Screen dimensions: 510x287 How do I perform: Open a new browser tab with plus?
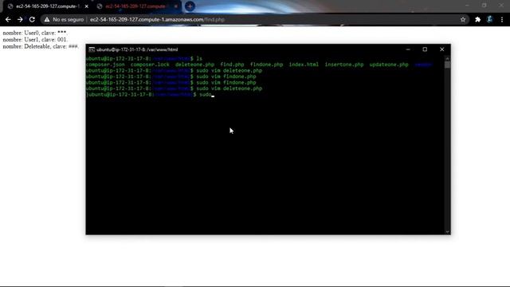190,6
